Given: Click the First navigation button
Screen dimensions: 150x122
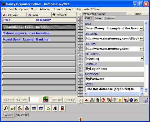Looking at the screenshot, I should click(x=9, y=100).
